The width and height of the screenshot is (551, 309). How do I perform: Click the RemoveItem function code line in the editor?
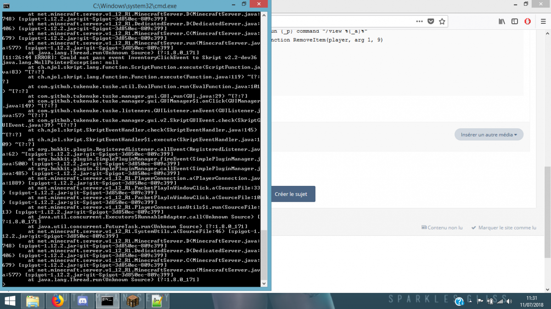point(327,40)
